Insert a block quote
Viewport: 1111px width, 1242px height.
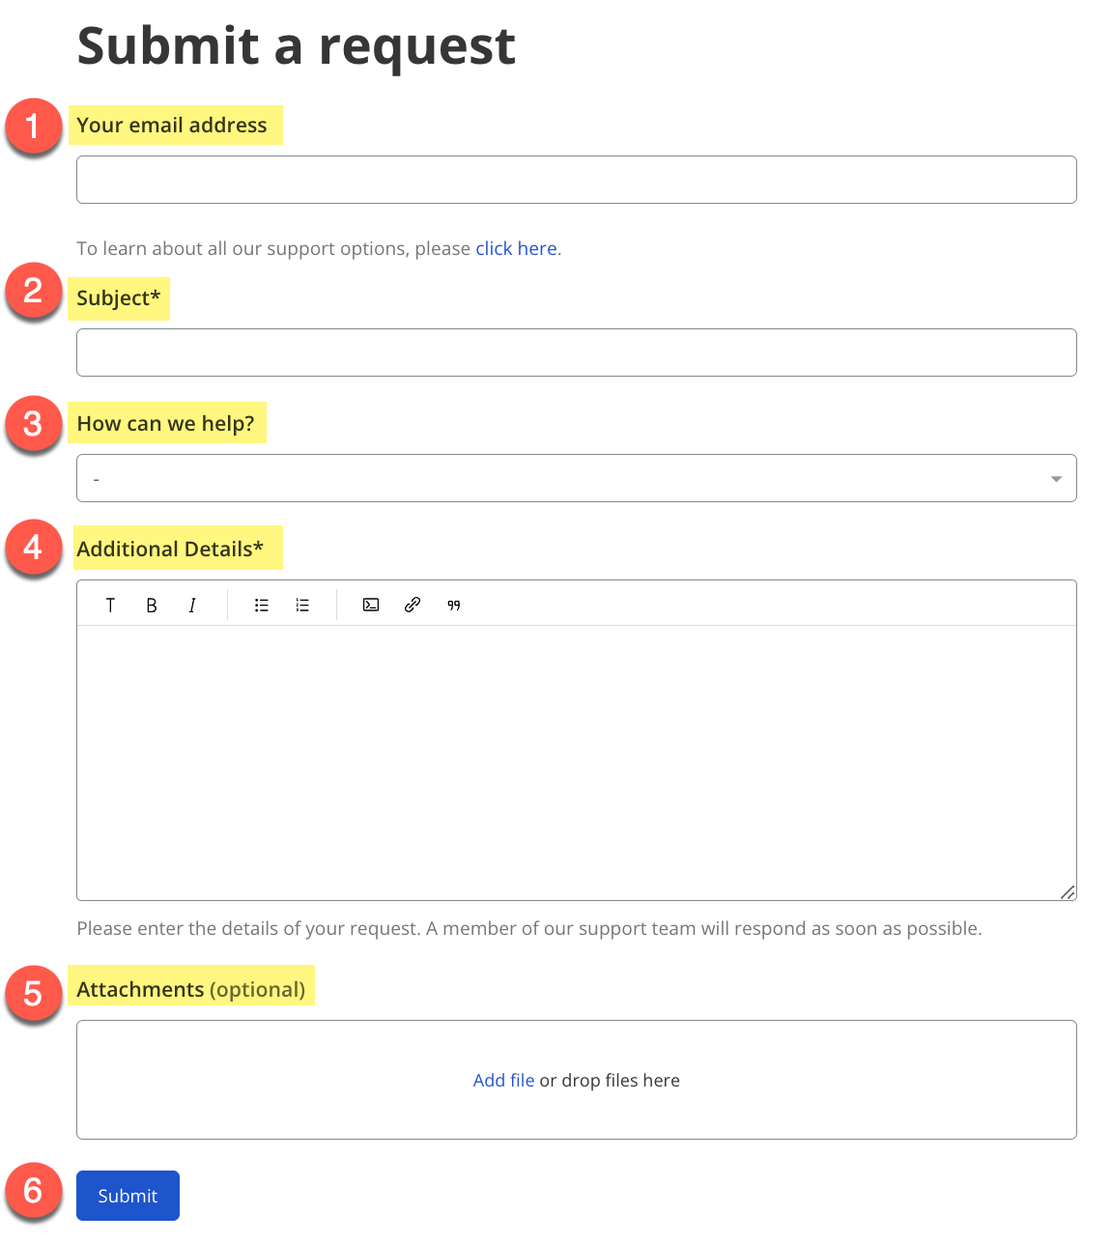454,606
